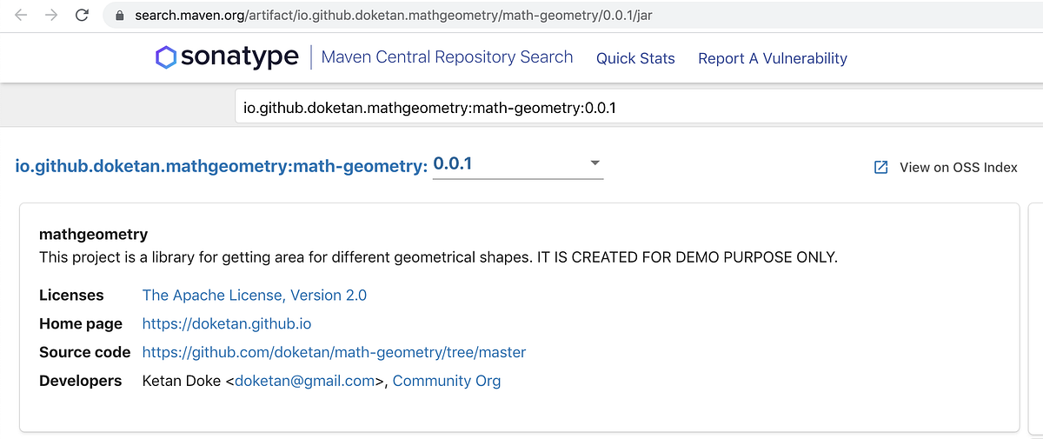Click the Licenses label
Image resolution: width=1043 pixels, height=439 pixels.
71,296
